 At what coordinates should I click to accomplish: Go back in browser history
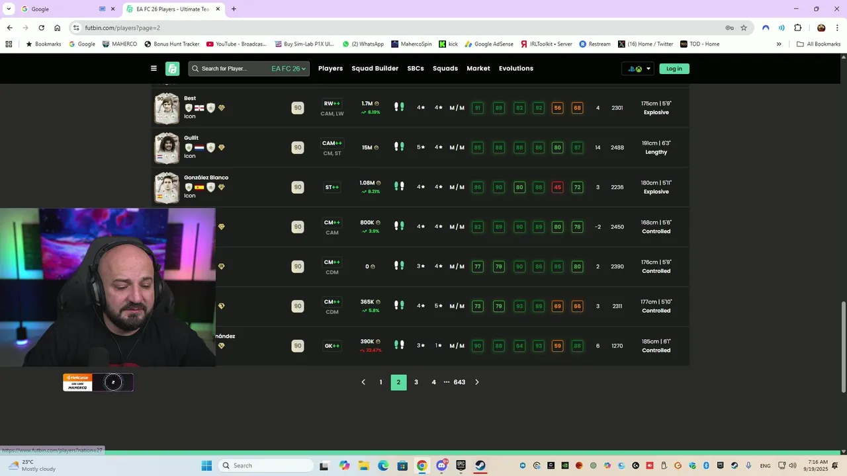(9, 28)
